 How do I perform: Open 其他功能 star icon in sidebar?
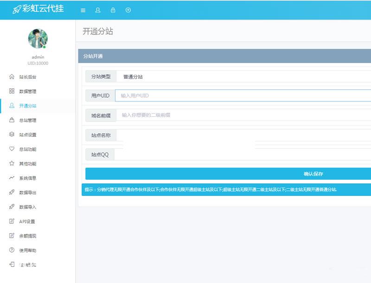click(12, 163)
